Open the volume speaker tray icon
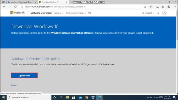This screenshot has width=178, height=100. point(157,97)
